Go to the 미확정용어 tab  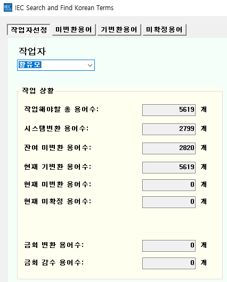coord(165,29)
